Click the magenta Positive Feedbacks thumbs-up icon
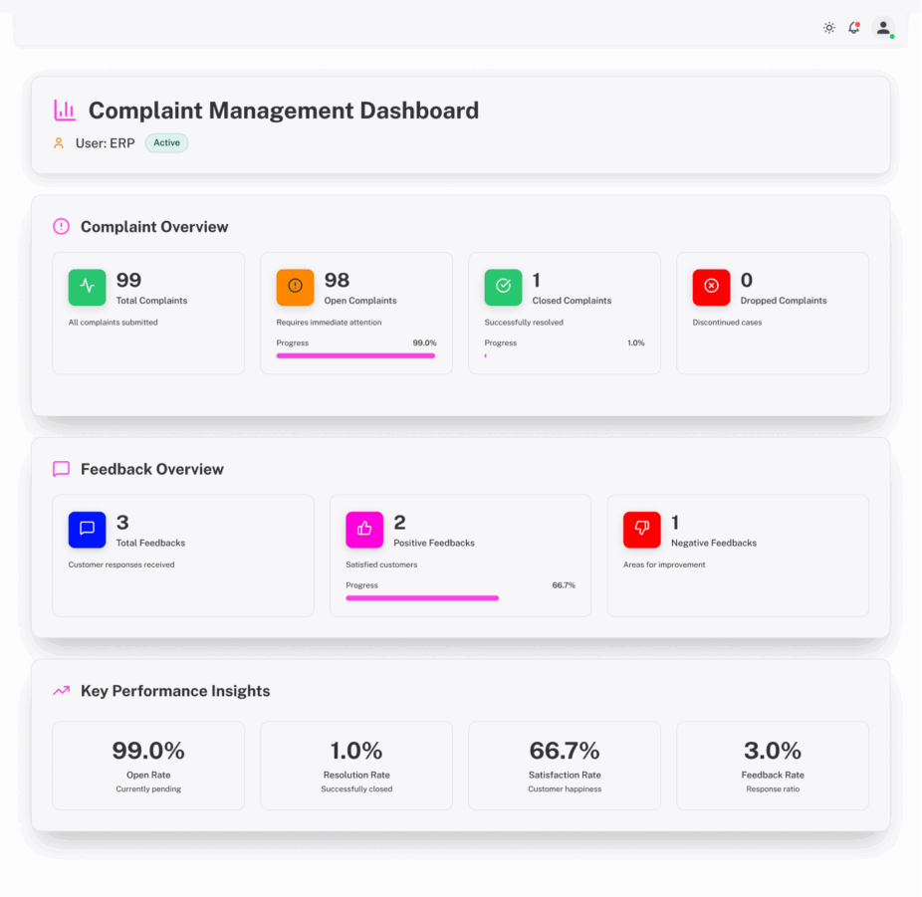The width and height of the screenshot is (922, 897). (364, 529)
